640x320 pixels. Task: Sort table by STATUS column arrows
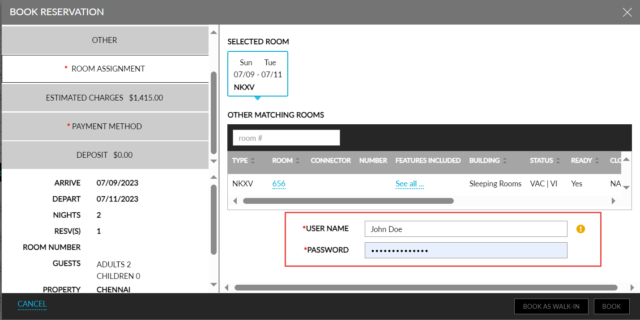pyautogui.click(x=559, y=160)
